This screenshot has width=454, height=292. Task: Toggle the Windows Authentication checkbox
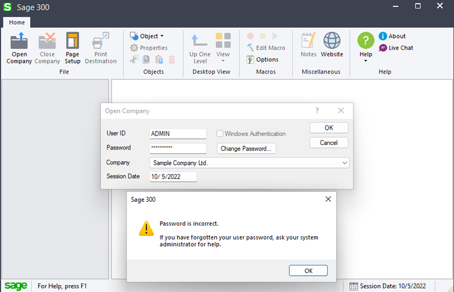pyautogui.click(x=220, y=133)
